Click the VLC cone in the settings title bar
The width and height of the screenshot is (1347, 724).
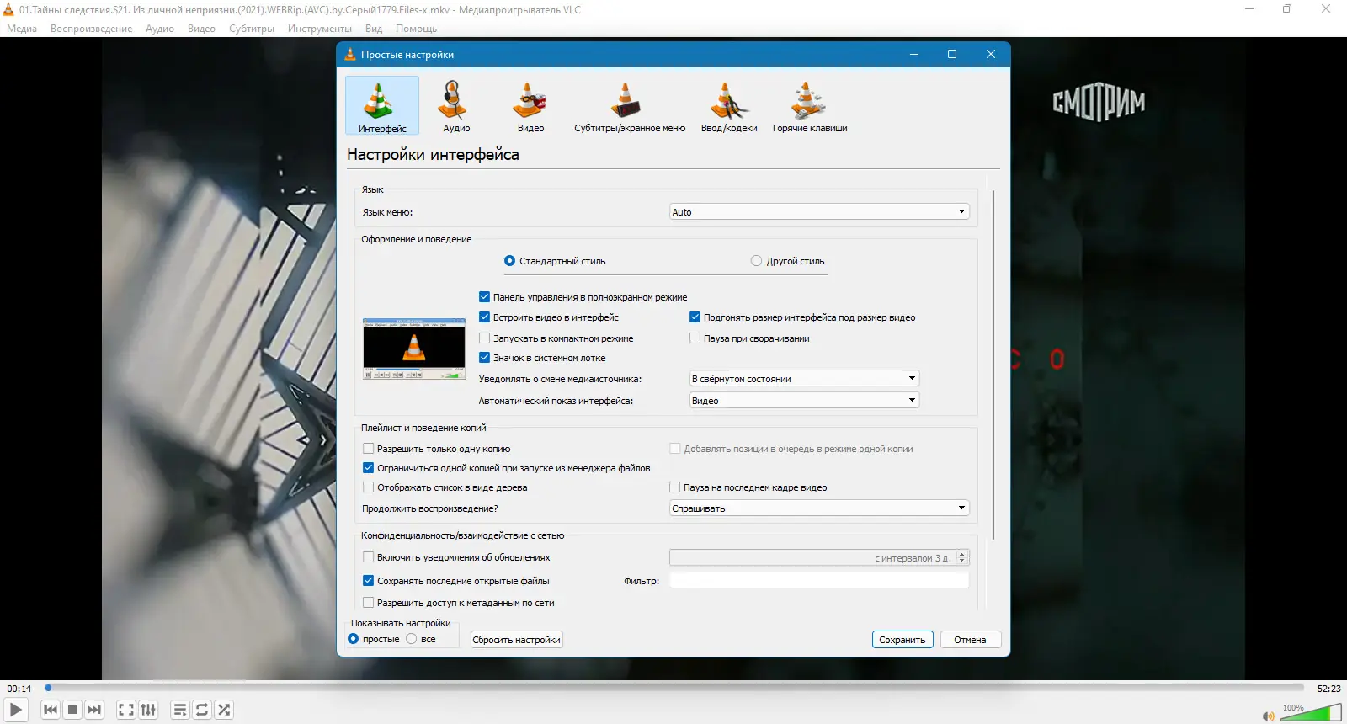(x=350, y=54)
